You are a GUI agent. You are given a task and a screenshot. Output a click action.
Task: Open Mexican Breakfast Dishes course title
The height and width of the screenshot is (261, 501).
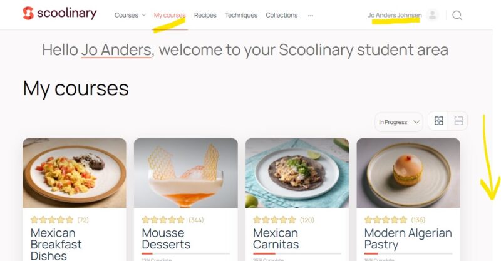click(x=56, y=244)
